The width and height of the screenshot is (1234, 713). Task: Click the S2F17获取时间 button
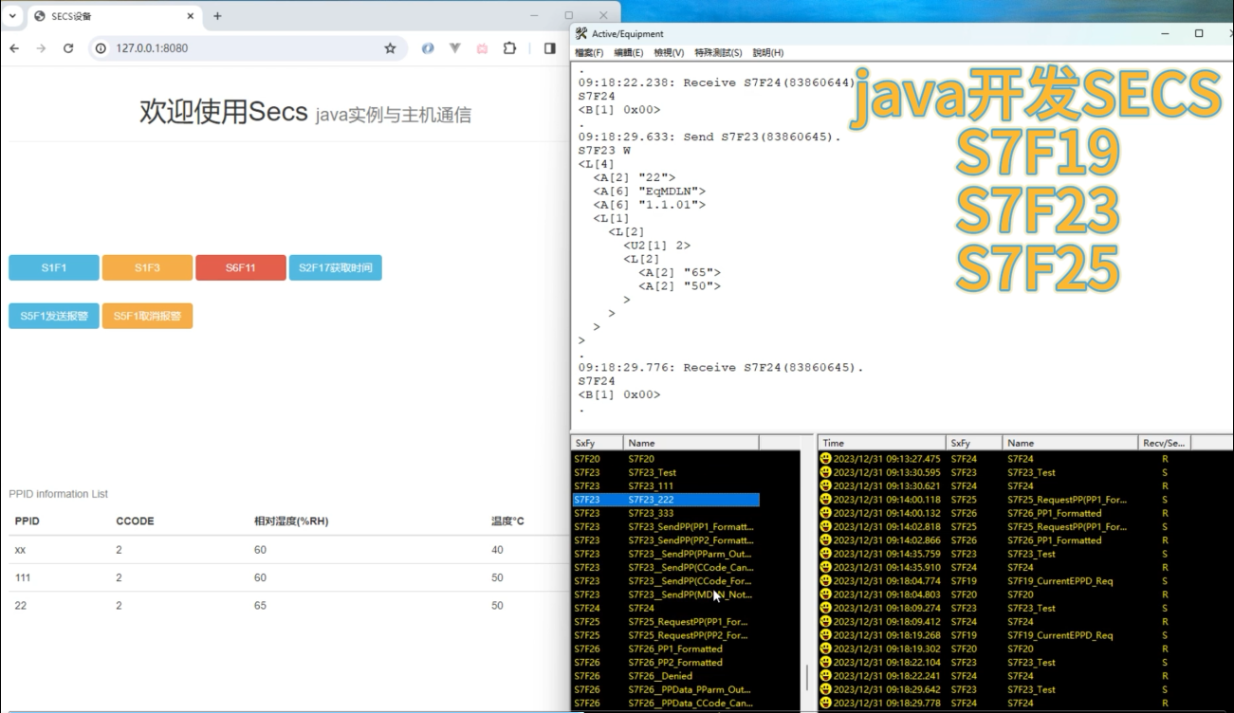[335, 267]
